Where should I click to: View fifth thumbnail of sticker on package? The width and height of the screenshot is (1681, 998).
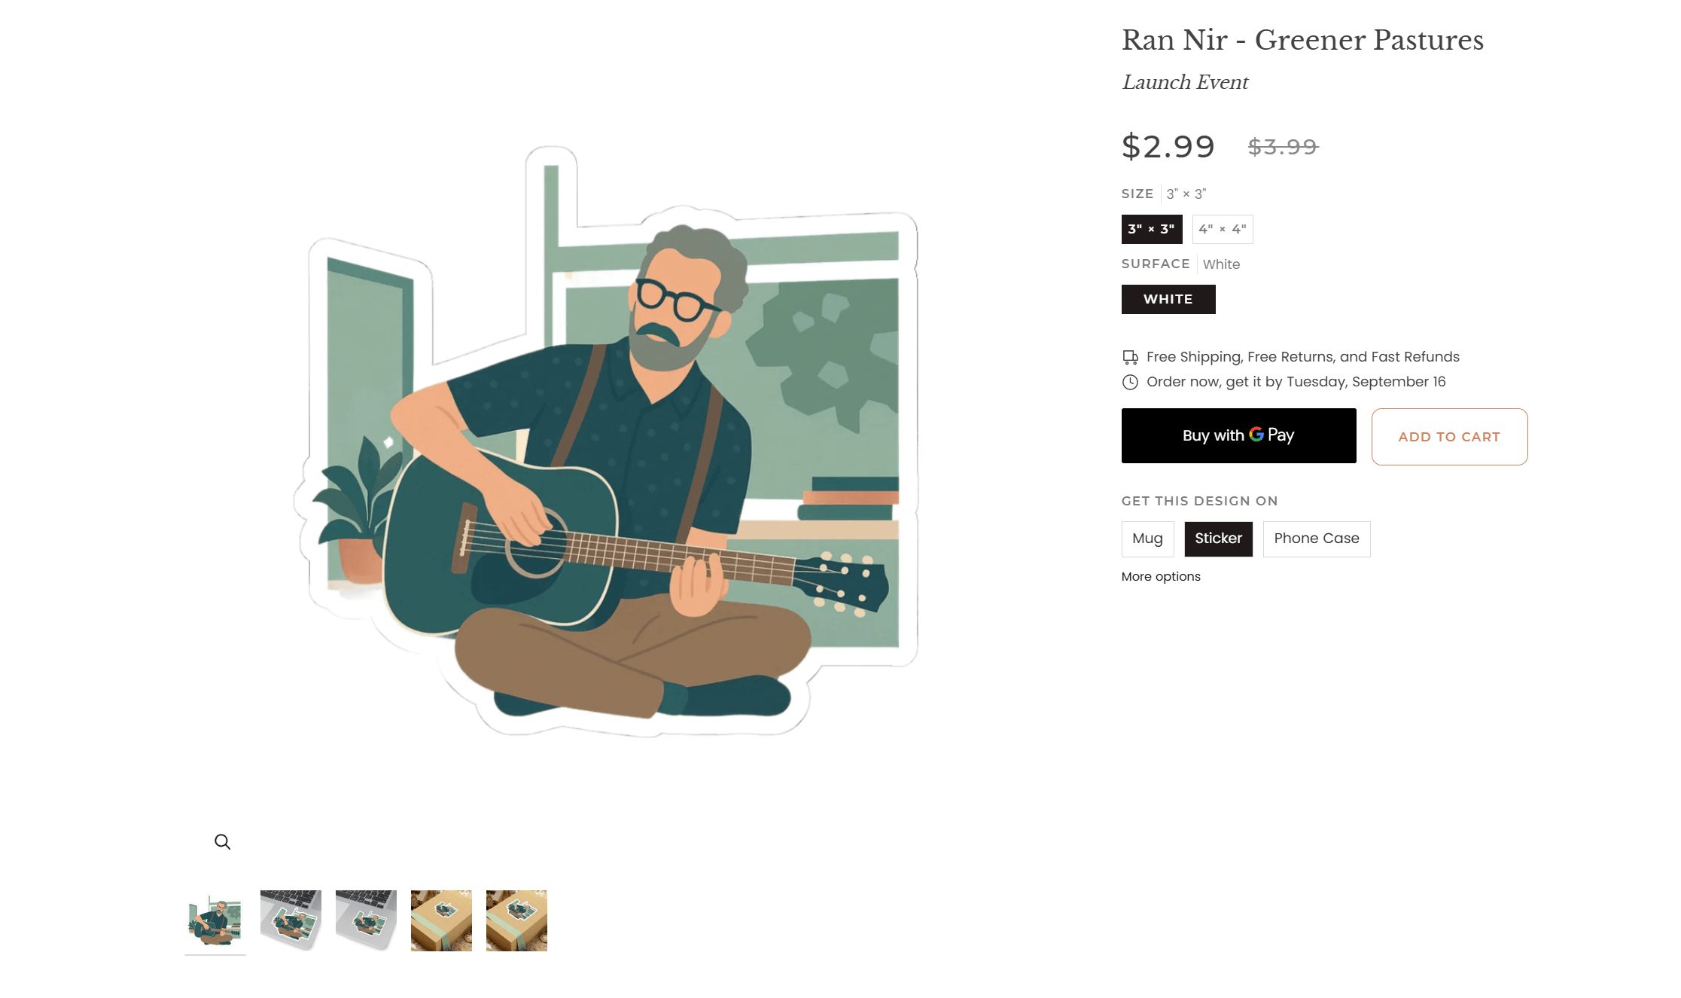click(x=516, y=920)
